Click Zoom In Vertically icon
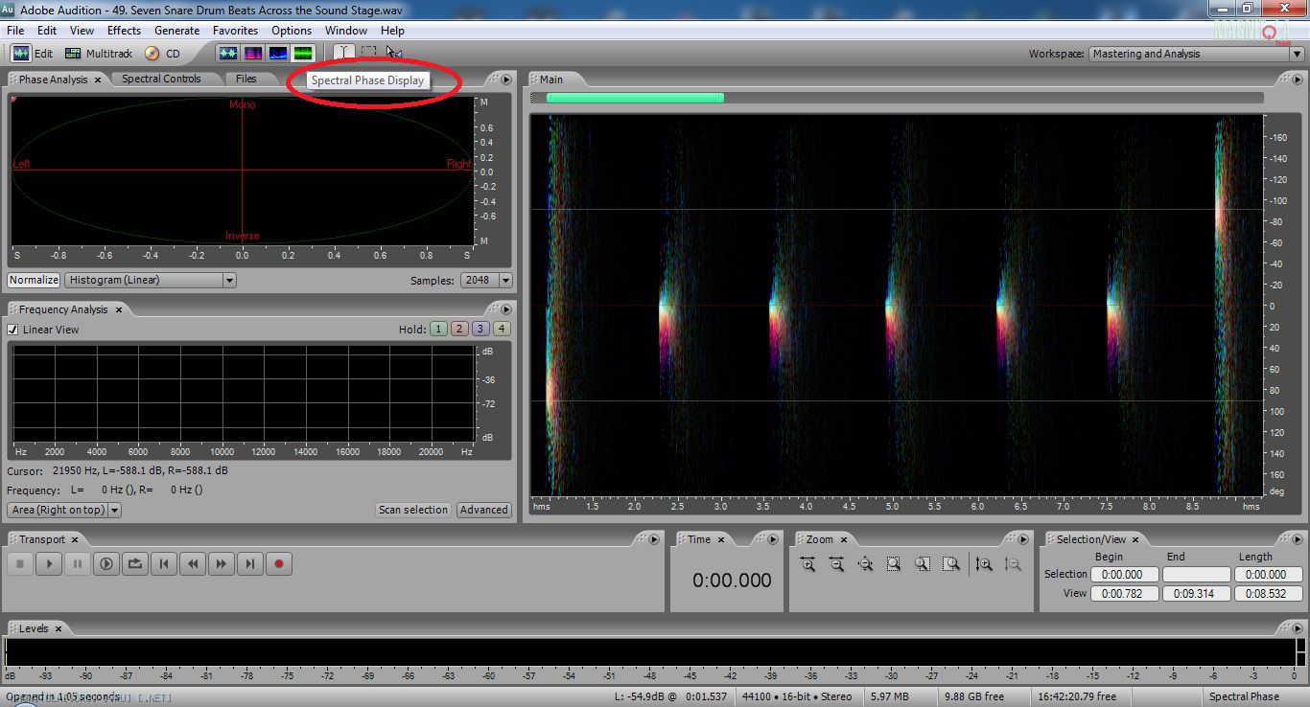Viewport: 1310px width, 707px height. coord(983,564)
